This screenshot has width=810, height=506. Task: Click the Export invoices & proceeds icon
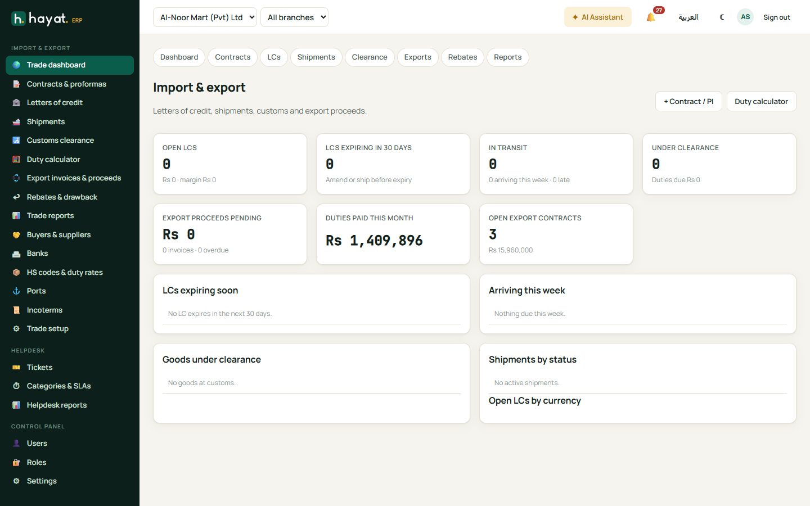[x=16, y=178]
